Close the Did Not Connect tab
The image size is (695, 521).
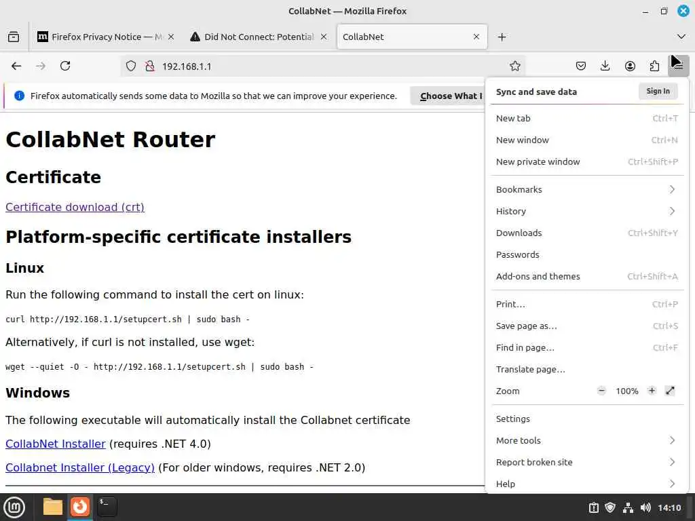click(324, 37)
